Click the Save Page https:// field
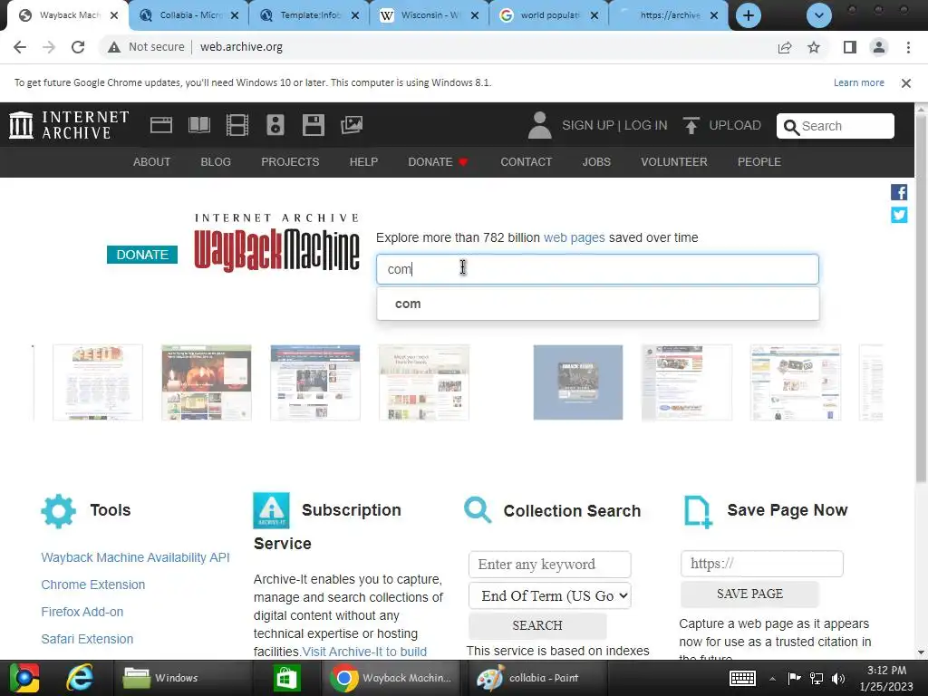The width and height of the screenshot is (928, 696). 761,564
